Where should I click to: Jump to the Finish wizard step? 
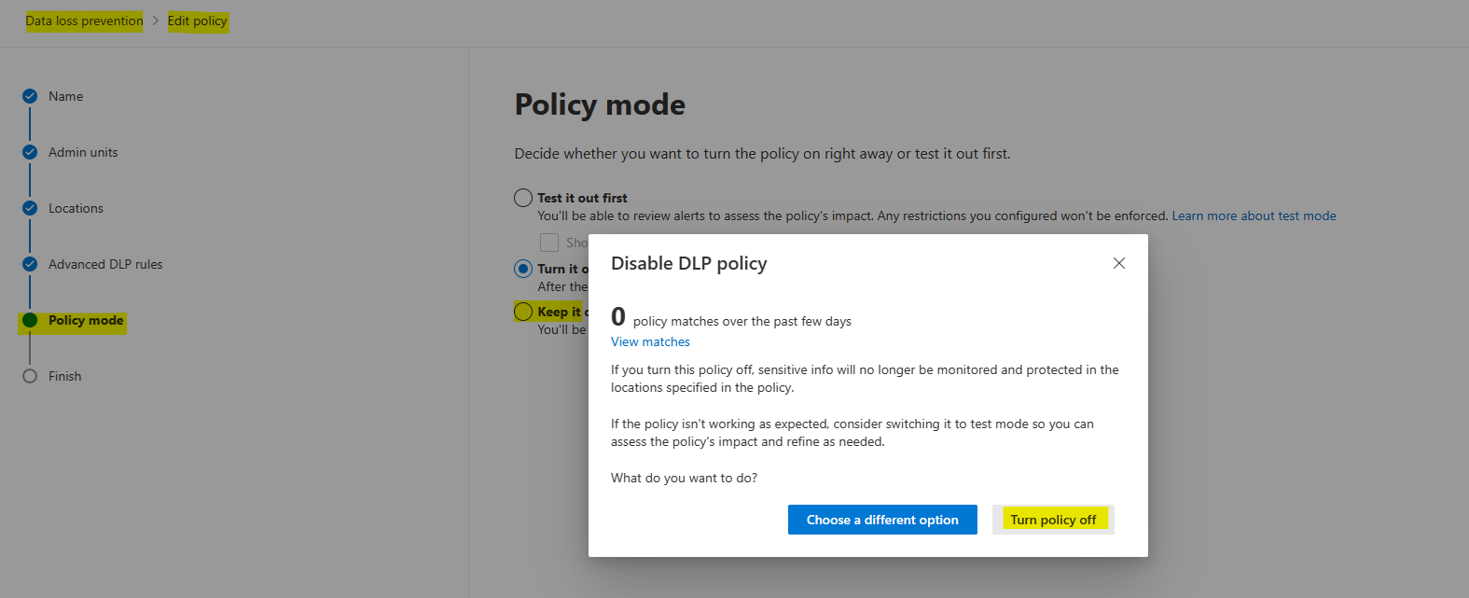[x=64, y=376]
